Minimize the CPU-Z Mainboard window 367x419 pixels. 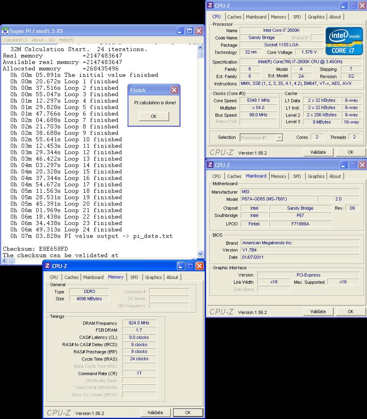tap(344, 165)
